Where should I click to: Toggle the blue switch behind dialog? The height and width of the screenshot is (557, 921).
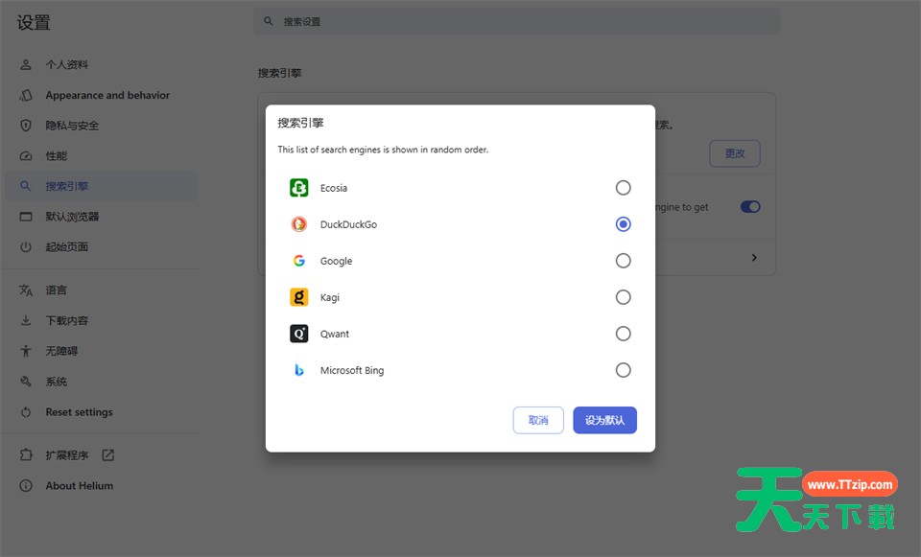click(x=750, y=207)
